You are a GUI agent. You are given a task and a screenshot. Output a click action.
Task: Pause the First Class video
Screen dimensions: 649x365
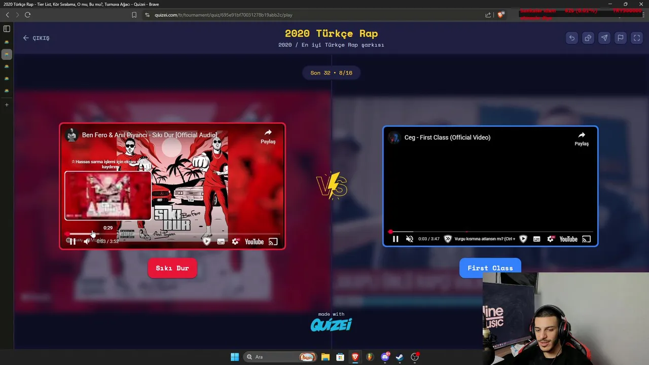click(395, 239)
